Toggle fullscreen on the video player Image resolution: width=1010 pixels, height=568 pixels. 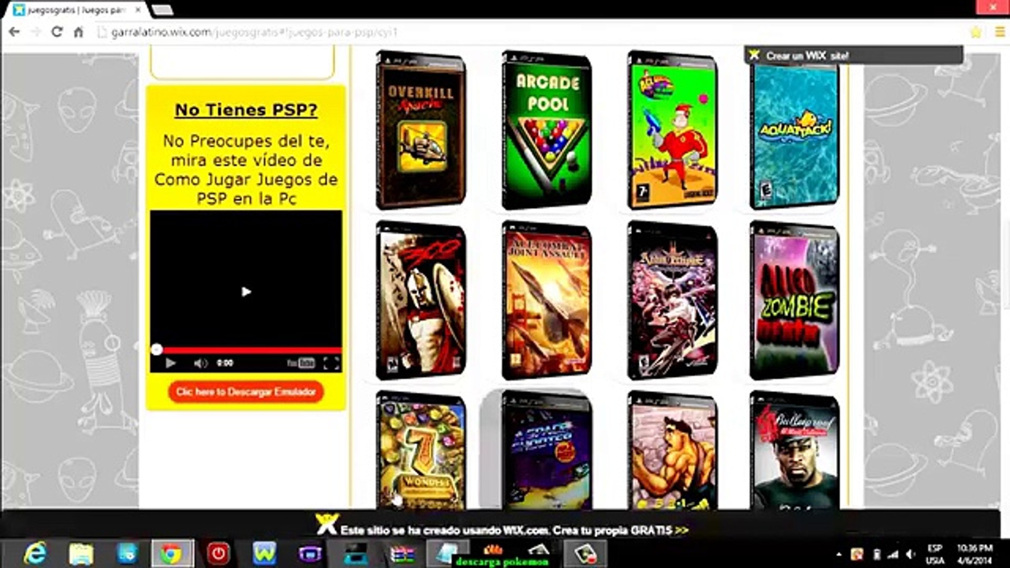pyautogui.click(x=331, y=363)
